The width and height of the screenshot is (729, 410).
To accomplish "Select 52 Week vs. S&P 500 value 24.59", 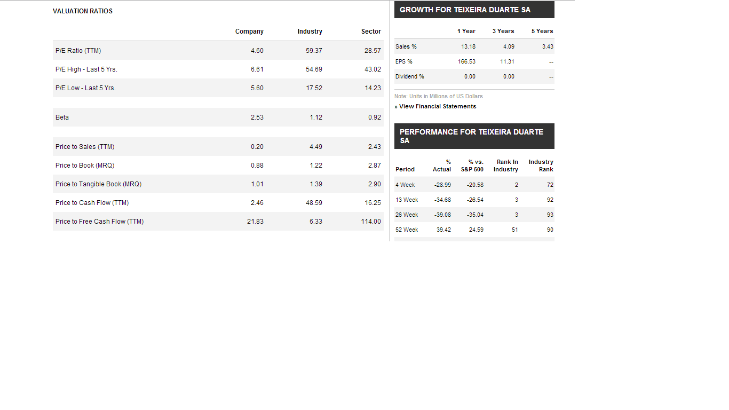I will point(477,230).
